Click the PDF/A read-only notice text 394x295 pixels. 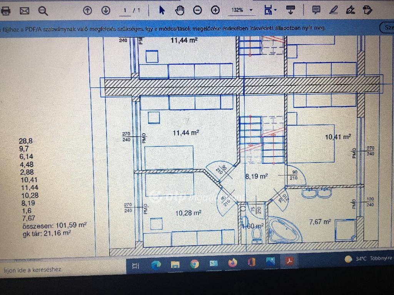(x=163, y=28)
